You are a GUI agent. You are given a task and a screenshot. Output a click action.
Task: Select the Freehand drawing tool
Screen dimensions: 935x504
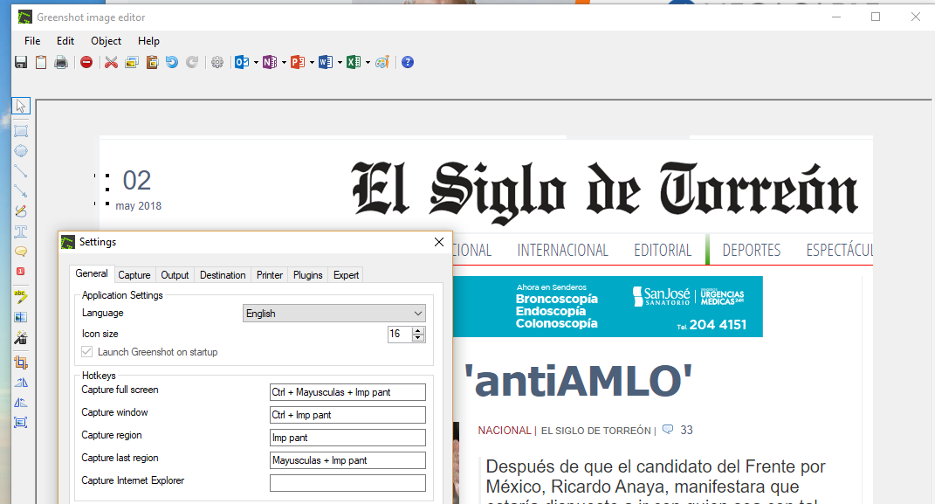pos(21,211)
